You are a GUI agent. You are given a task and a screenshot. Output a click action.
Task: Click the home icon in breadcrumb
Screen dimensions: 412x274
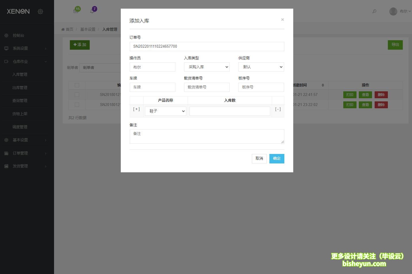(x=63, y=29)
